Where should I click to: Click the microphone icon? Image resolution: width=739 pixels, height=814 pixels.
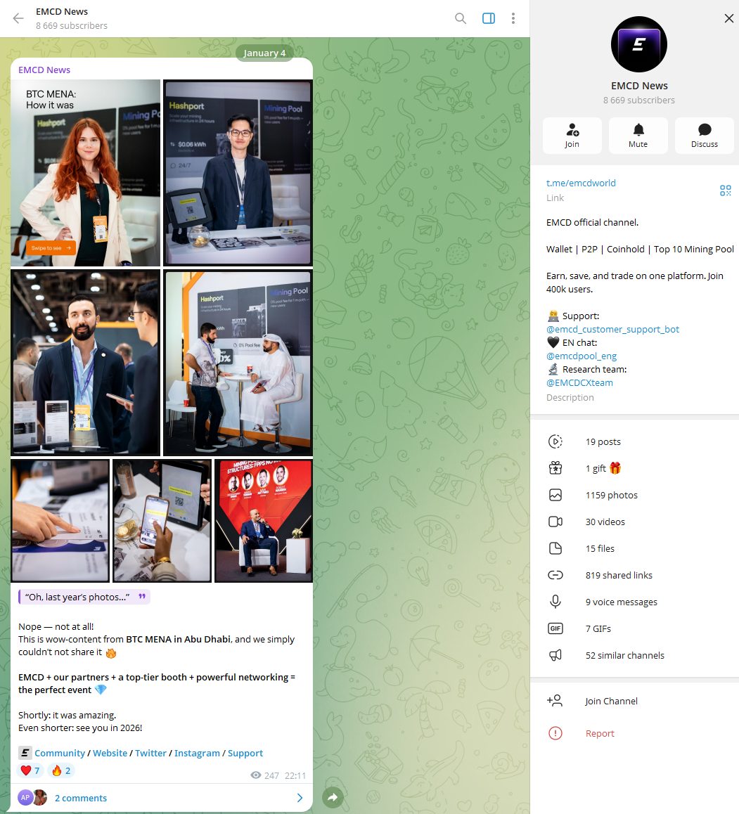click(555, 602)
